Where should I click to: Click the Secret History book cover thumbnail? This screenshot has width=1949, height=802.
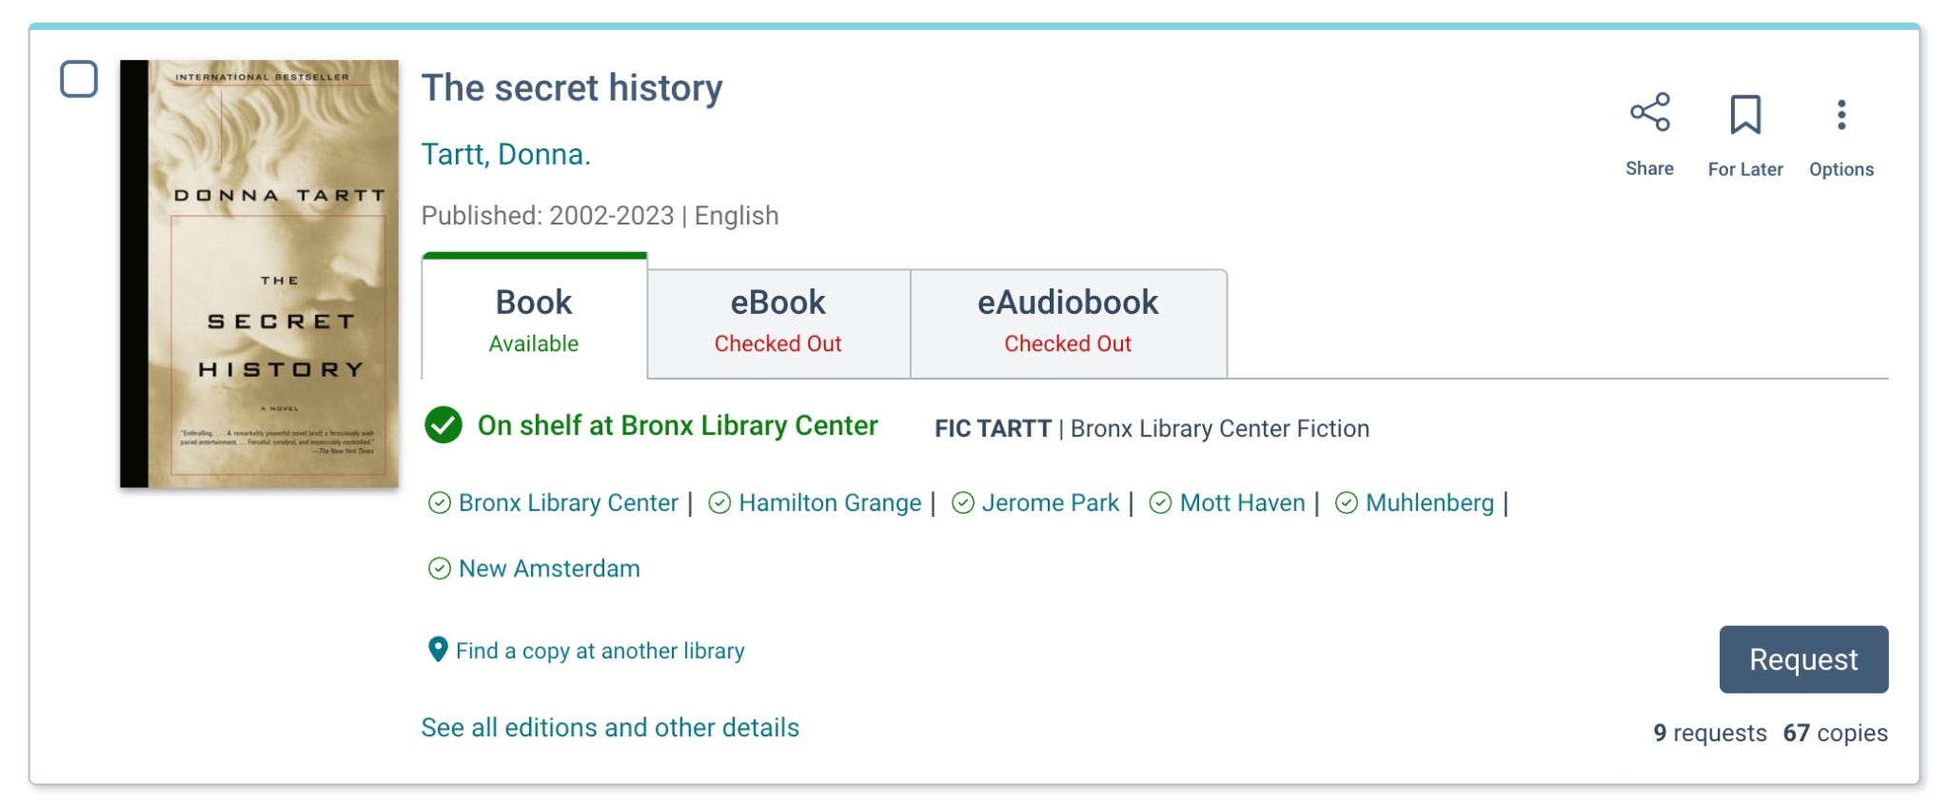click(259, 274)
